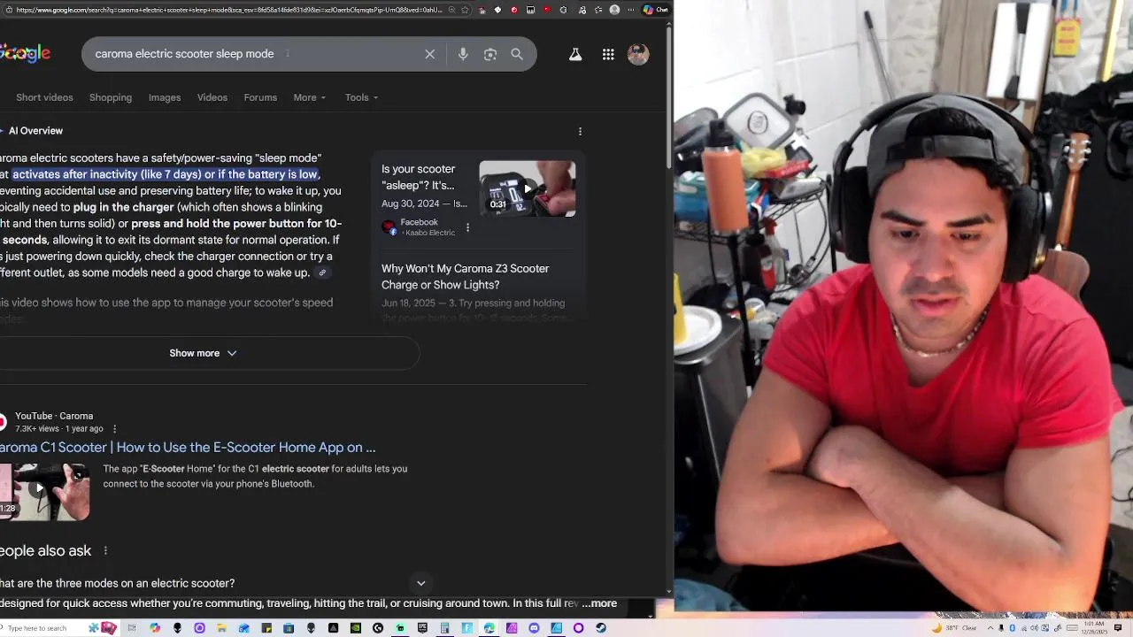Open the three-dot menu beside '1 year ago'
This screenshot has width=1133, height=637.
pyautogui.click(x=114, y=429)
